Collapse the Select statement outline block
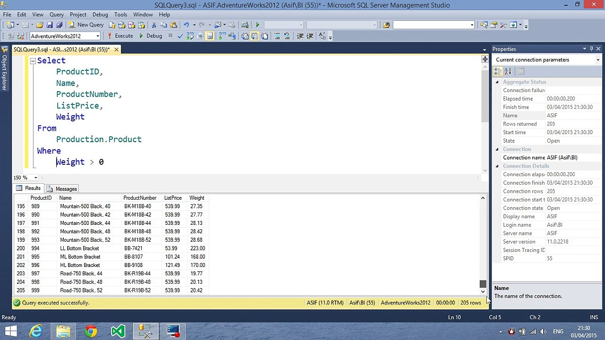The width and height of the screenshot is (605, 340). (33, 61)
